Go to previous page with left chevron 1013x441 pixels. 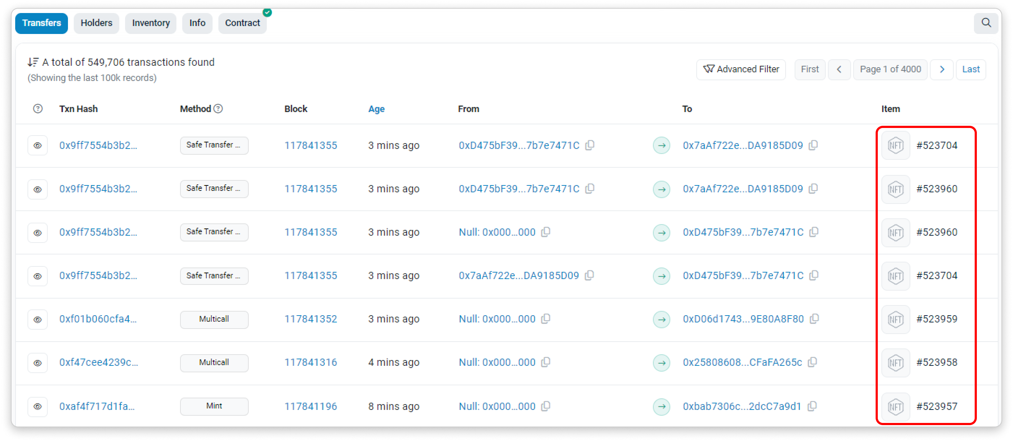coord(839,69)
